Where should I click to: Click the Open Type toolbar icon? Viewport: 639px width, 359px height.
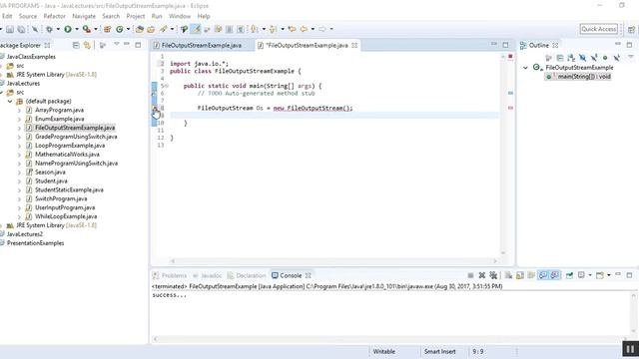click(140, 29)
